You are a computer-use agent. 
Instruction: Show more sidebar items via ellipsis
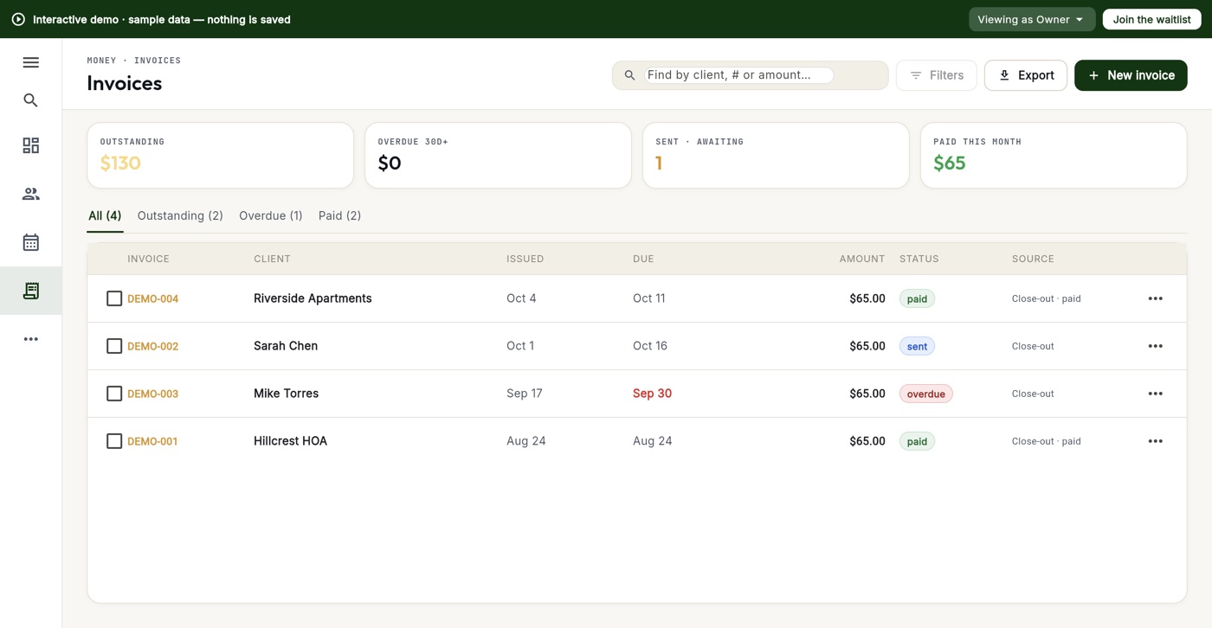pos(31,339)
